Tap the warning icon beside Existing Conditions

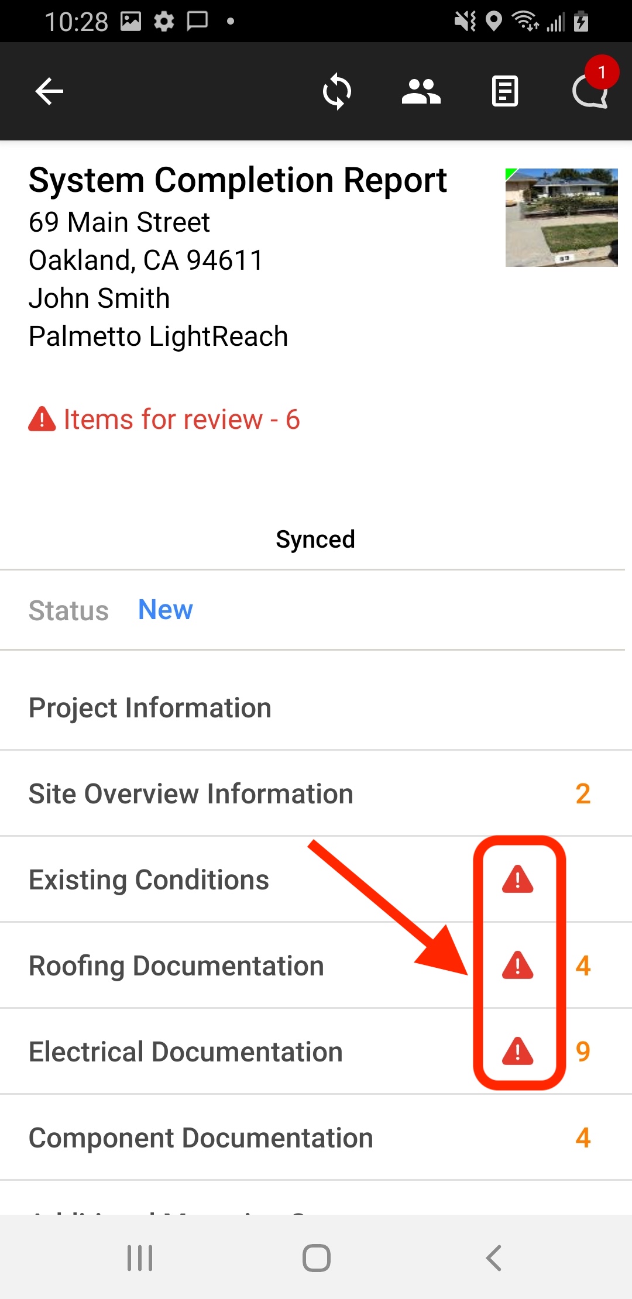[517, 879]
